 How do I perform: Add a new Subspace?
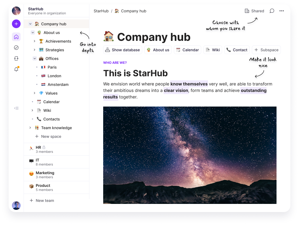click(266, 50)
